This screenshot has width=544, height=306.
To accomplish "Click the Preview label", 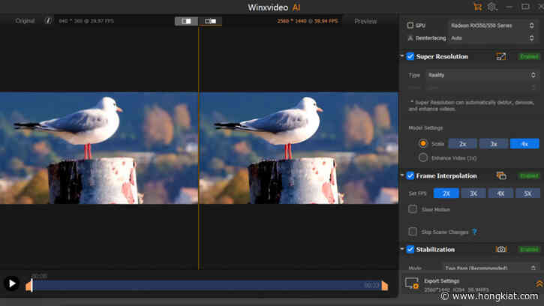I will (x=365, y=21).
